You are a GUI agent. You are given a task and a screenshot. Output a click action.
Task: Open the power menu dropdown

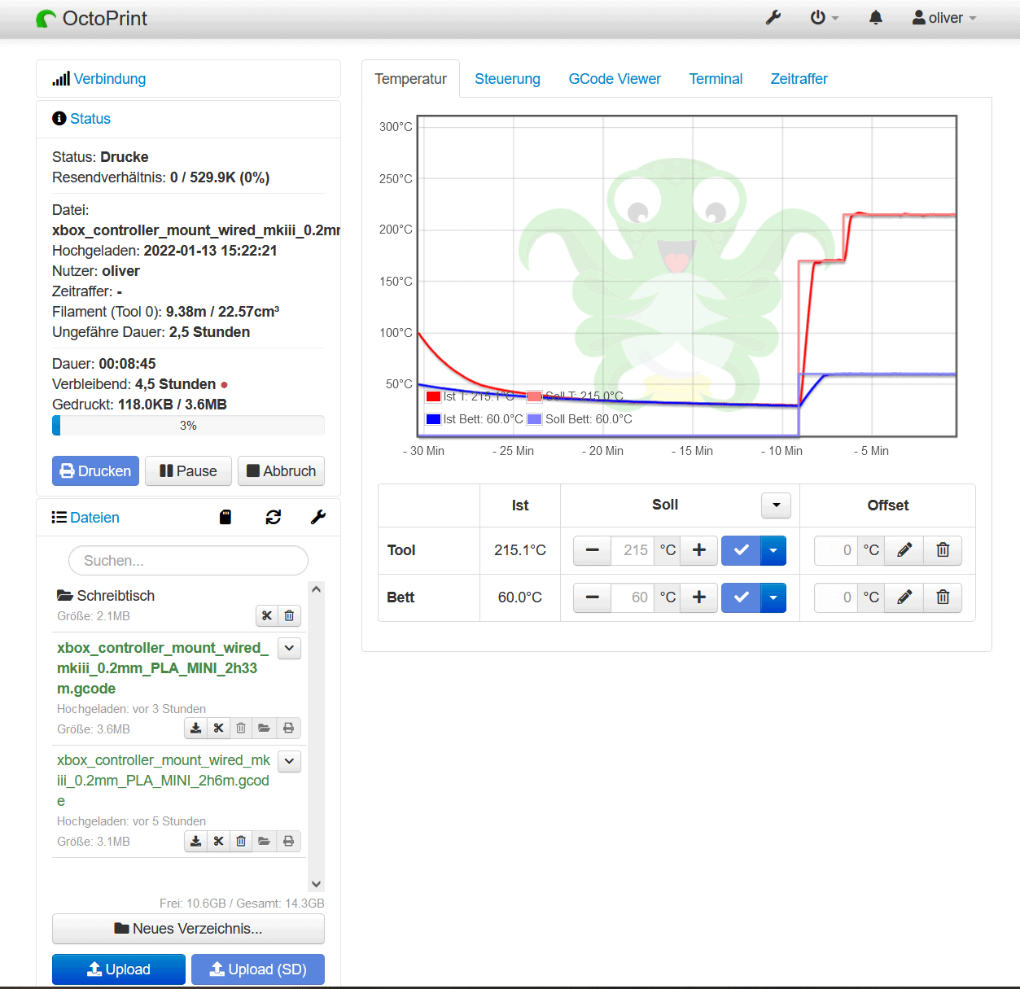click(x=823, y=16)
